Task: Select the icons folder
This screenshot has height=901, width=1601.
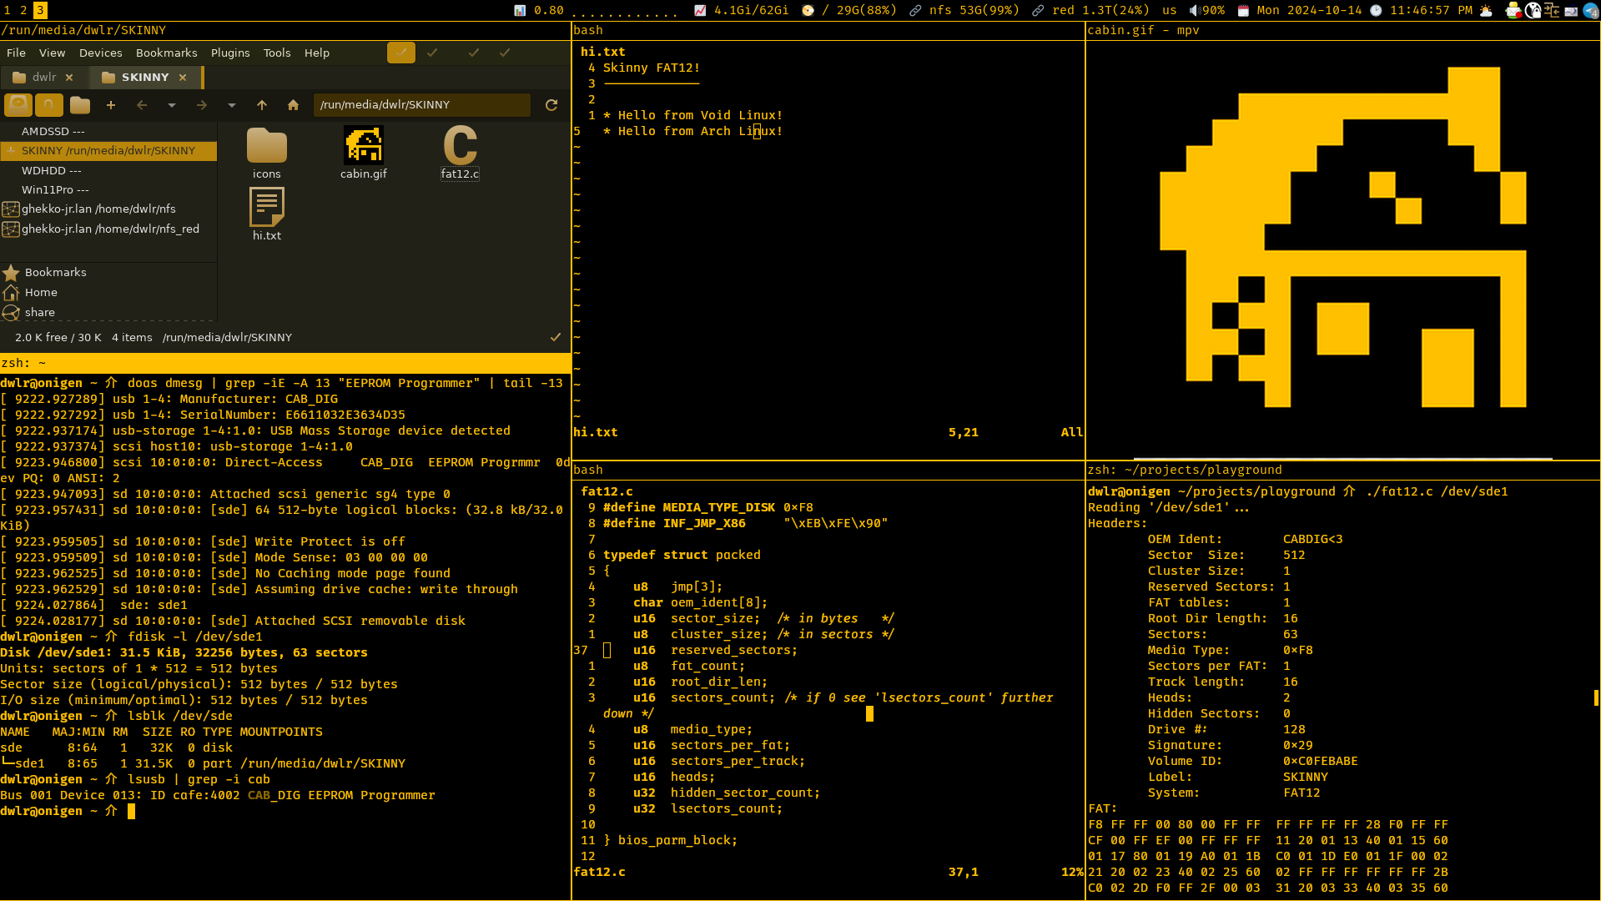Action: pyautogui.click(x=267, y=154)
